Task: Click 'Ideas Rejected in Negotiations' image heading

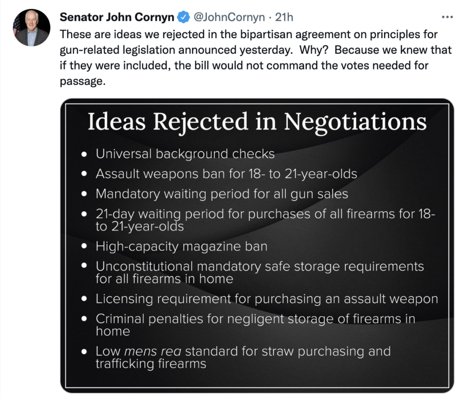Action: (x=257, y=122)
